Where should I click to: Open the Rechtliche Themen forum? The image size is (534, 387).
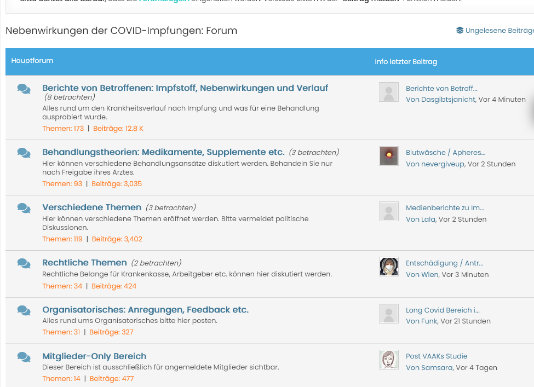84,263
